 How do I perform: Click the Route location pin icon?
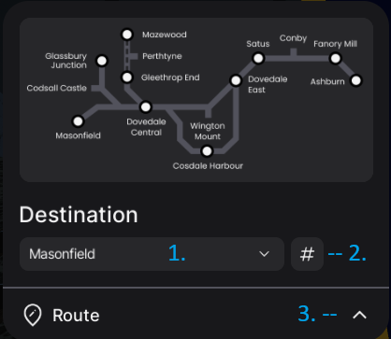(x=33, y=315)
